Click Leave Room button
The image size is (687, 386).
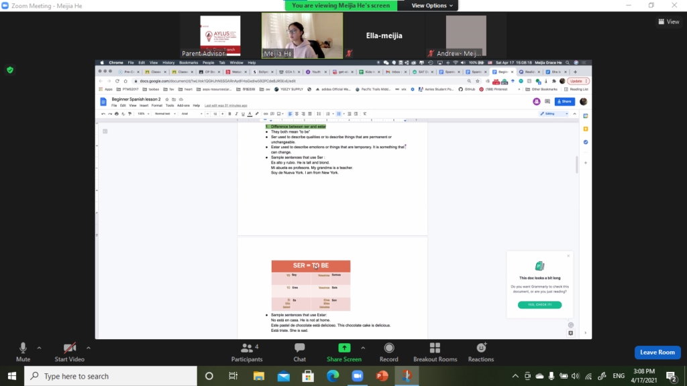[657, 352]
